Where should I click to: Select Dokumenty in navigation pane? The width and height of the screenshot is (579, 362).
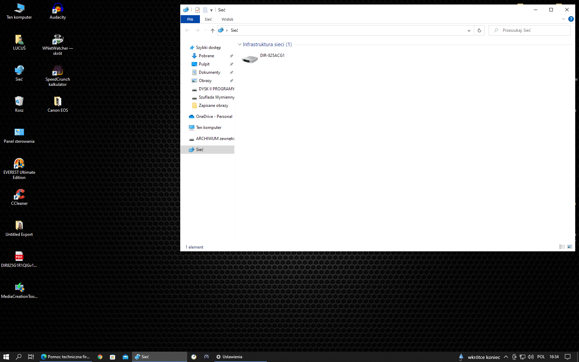point(208,72)
